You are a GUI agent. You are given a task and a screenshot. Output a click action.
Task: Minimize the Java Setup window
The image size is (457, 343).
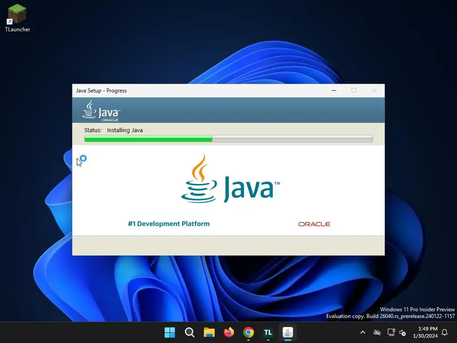pos(334,90)
